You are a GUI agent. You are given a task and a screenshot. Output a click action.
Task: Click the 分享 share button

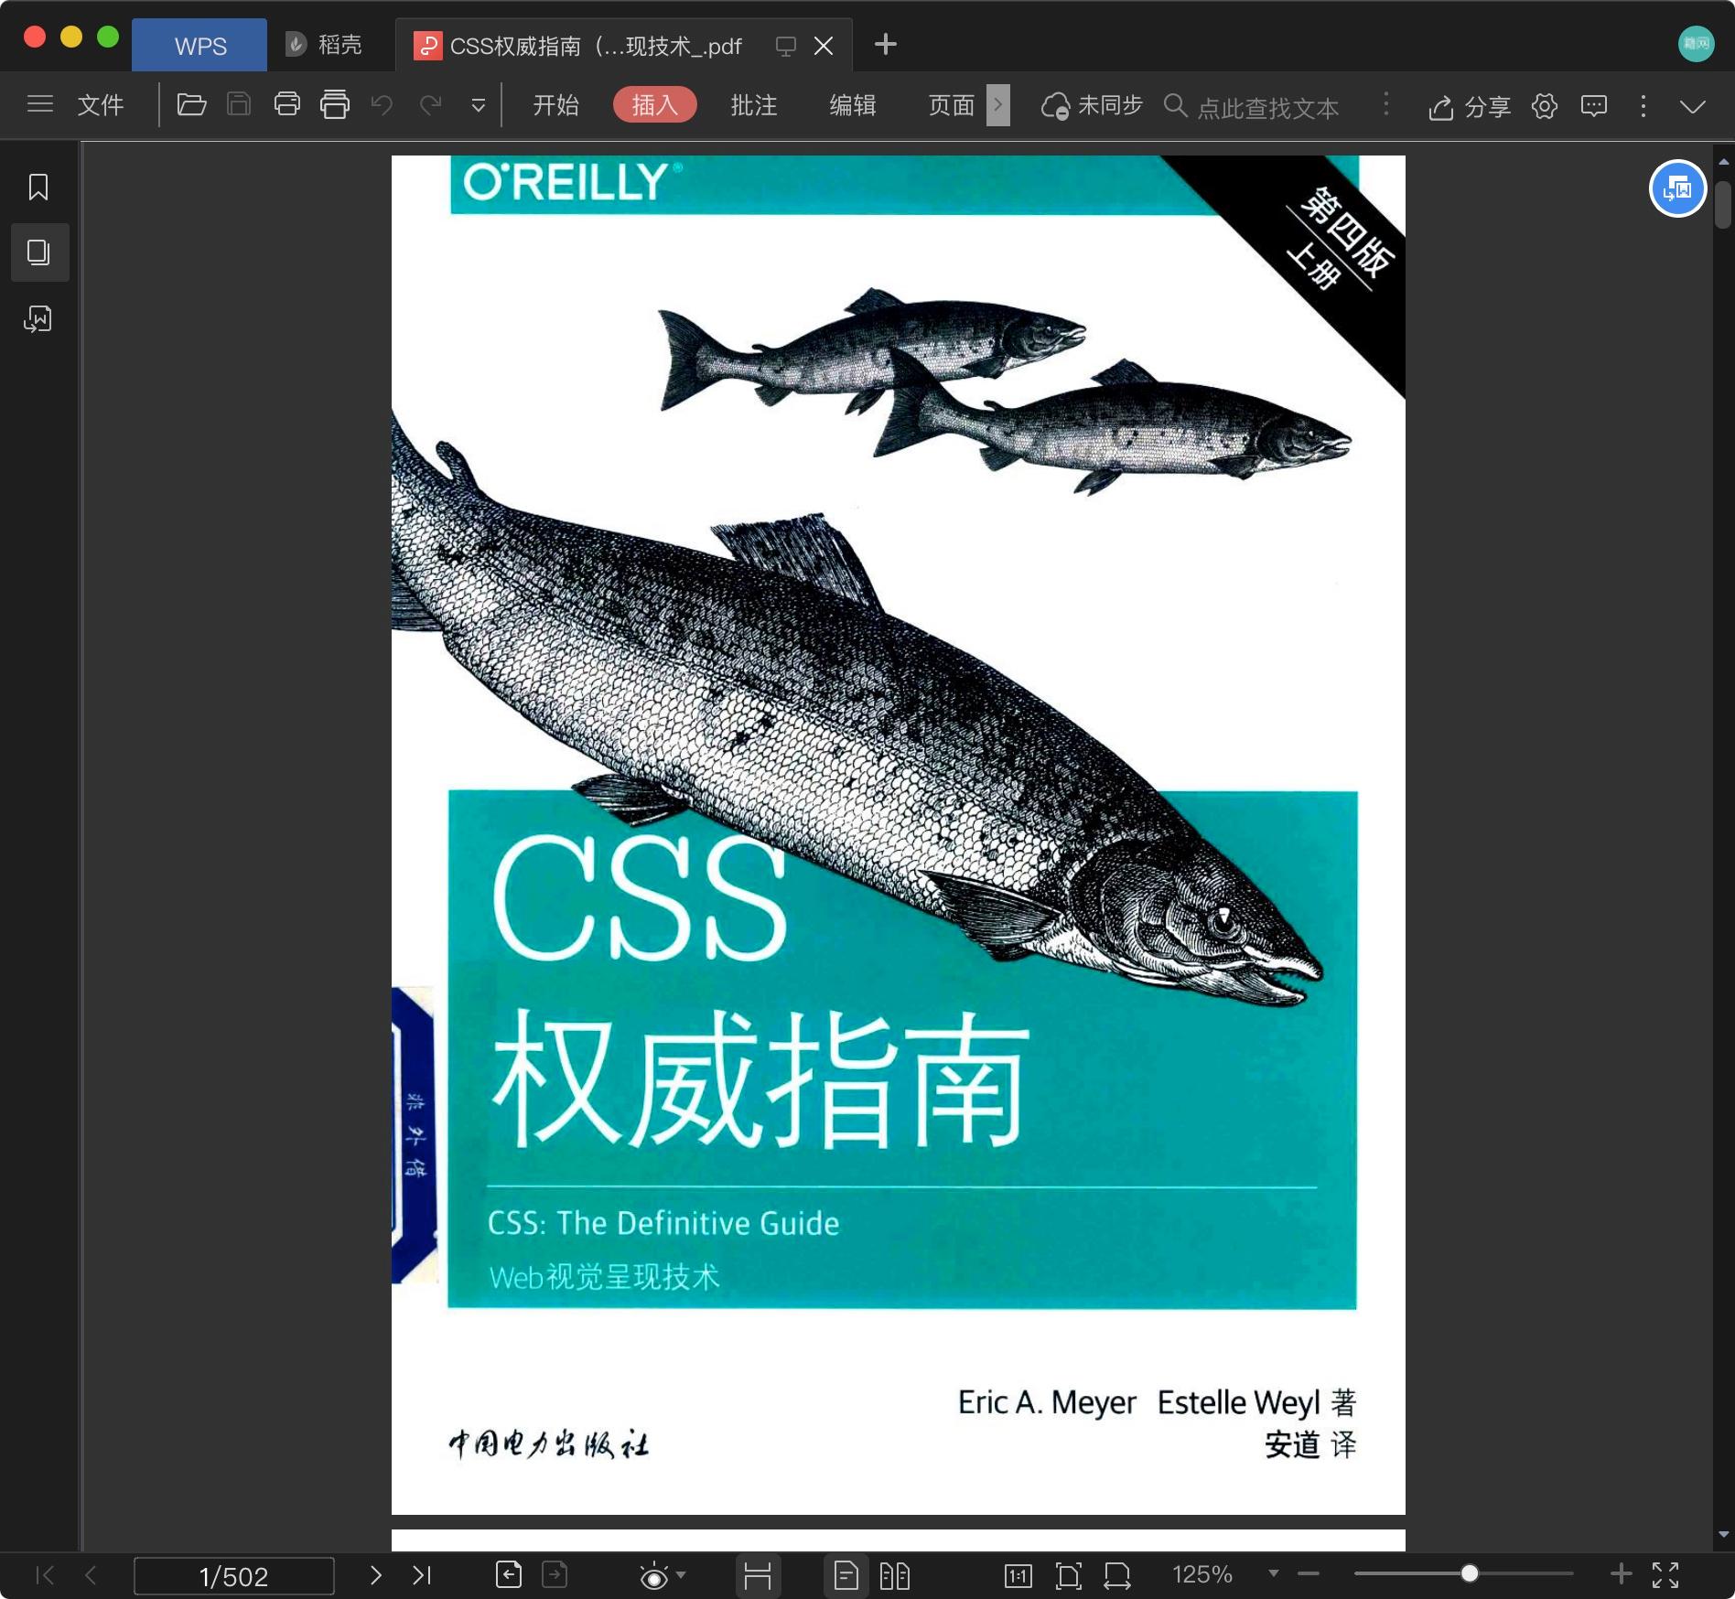[1470, 107]
